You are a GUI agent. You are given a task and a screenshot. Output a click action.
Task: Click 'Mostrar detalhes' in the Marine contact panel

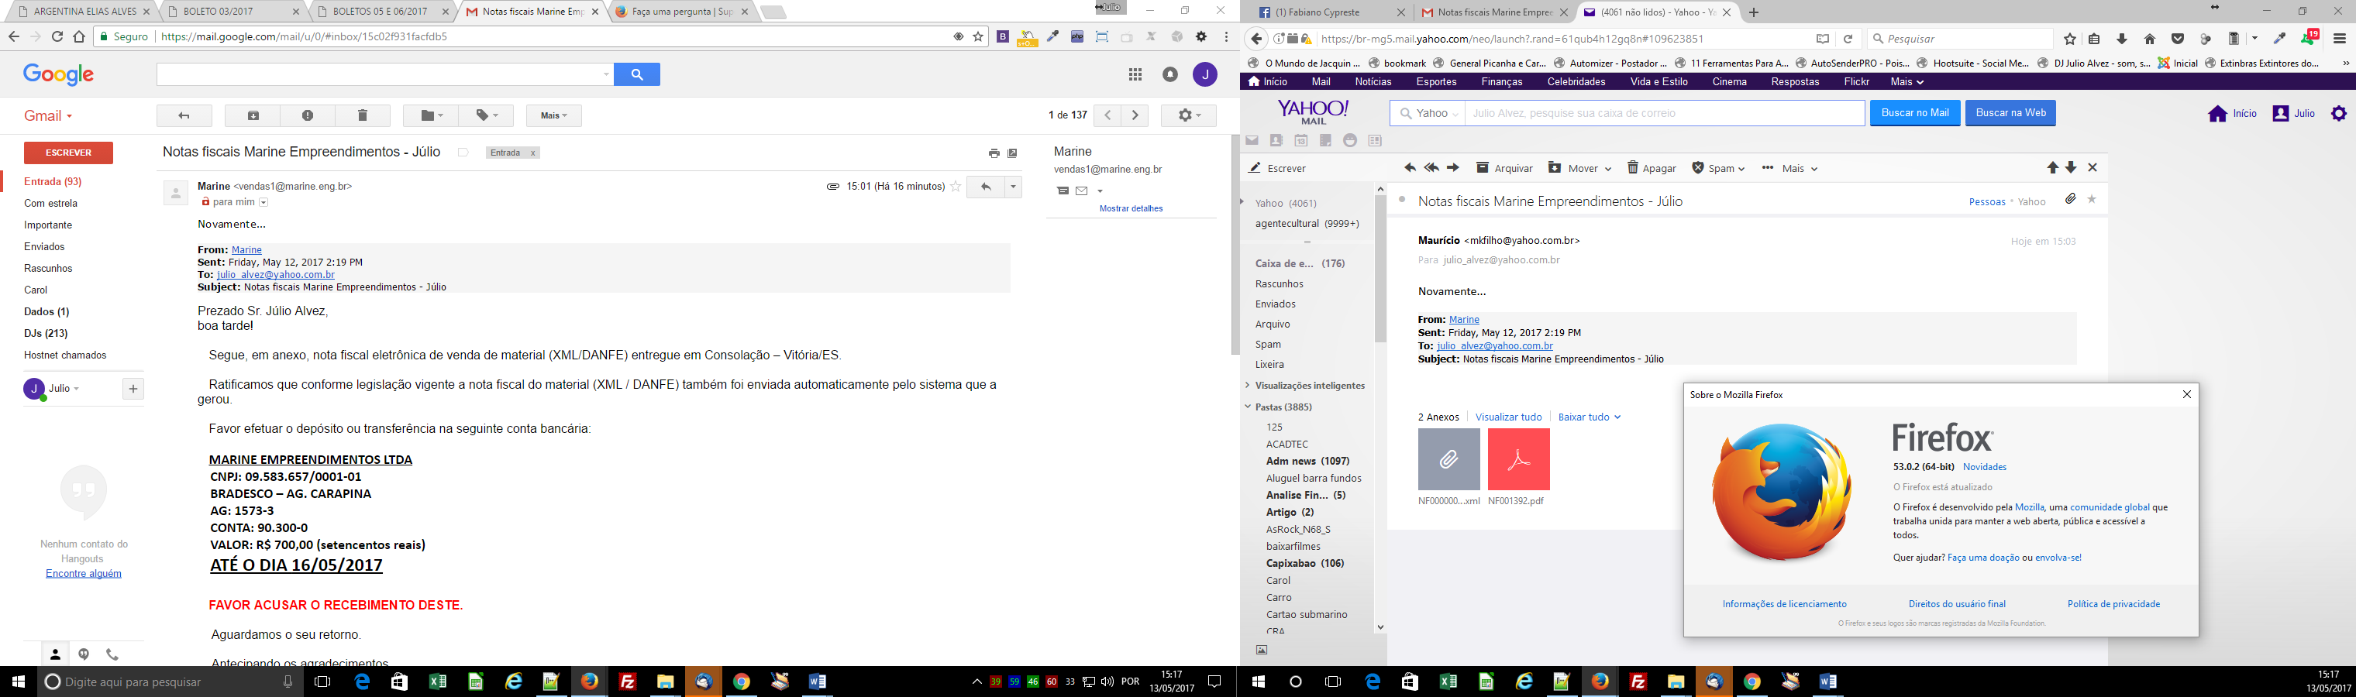1131,208
